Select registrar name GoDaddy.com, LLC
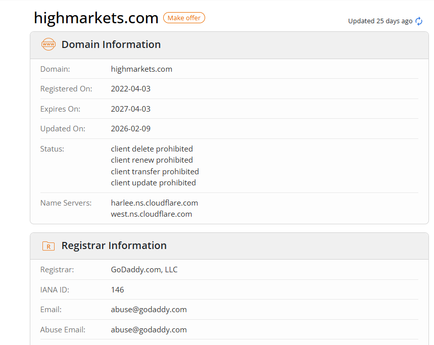Image resolution: width=434 pixels, height=345 pixels. coord(144,270)
